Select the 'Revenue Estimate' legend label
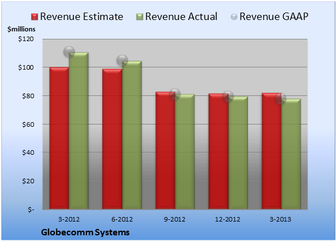The width and height of the screenshot is (336, 241). tap(82, 17)
